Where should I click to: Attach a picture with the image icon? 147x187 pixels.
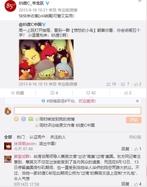tap(31, 119)
